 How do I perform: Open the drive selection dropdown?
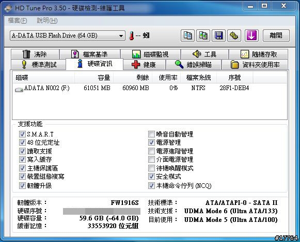click(x=68, y=36)
